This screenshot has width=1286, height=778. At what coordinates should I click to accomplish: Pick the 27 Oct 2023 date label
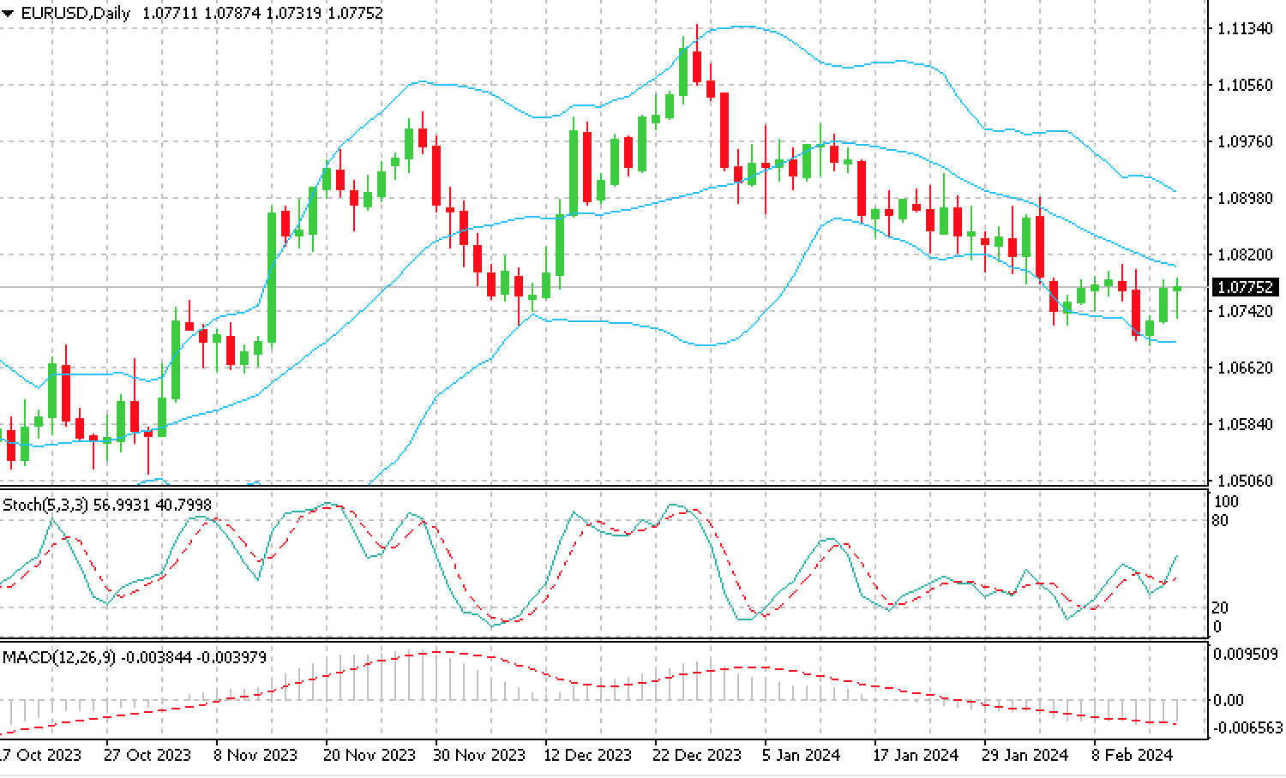(x=147, y=755)
